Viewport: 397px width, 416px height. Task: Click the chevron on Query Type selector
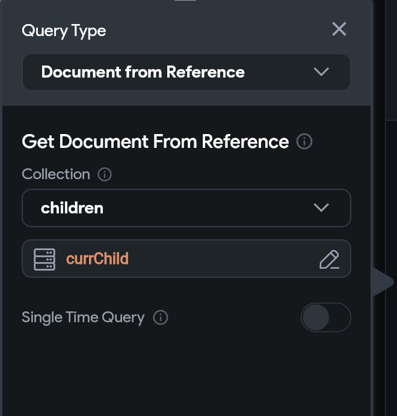[321, 72]
